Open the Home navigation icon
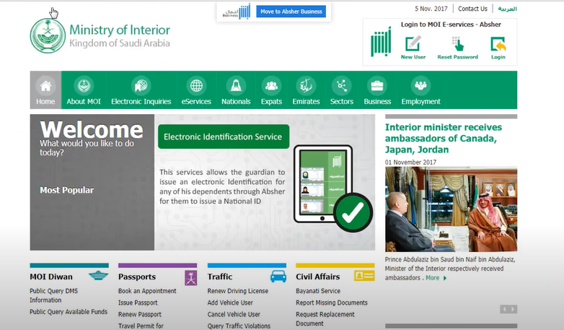564x330 pixels. 45,85
